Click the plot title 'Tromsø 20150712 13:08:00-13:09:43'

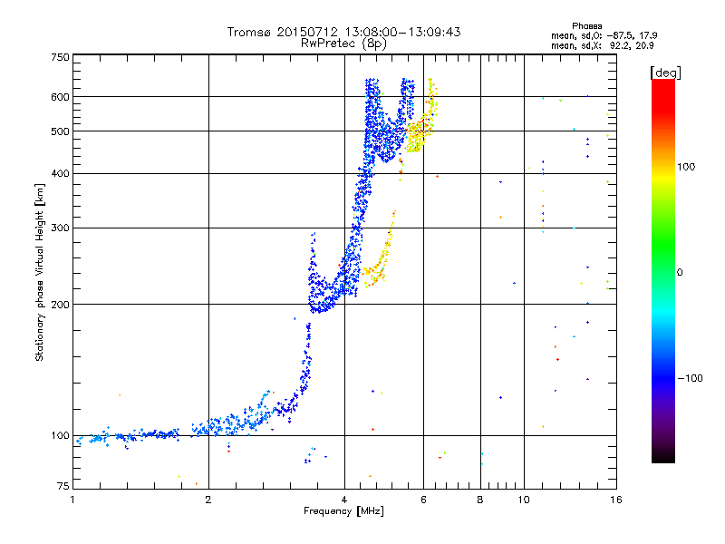coord(343,32)
